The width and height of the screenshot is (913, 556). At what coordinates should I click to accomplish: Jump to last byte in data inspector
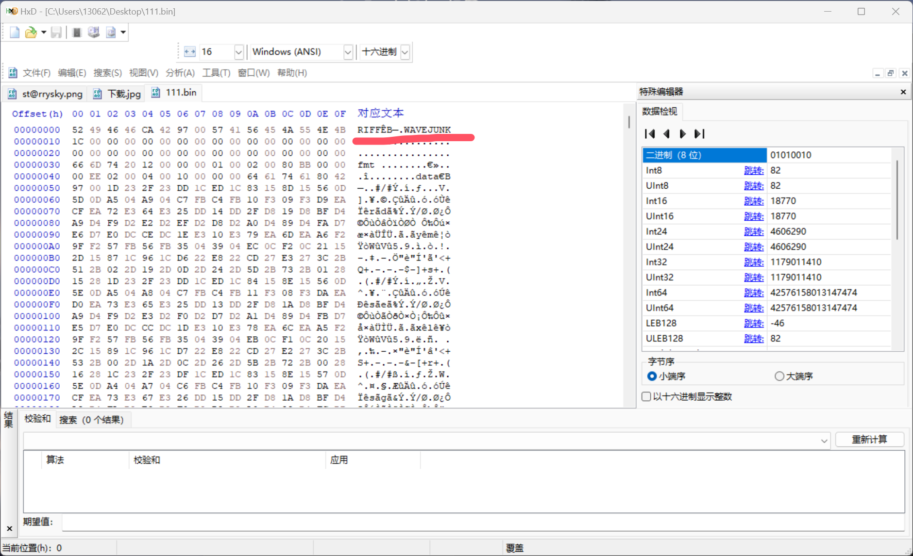pyautogui.click(x=699, y=134)
